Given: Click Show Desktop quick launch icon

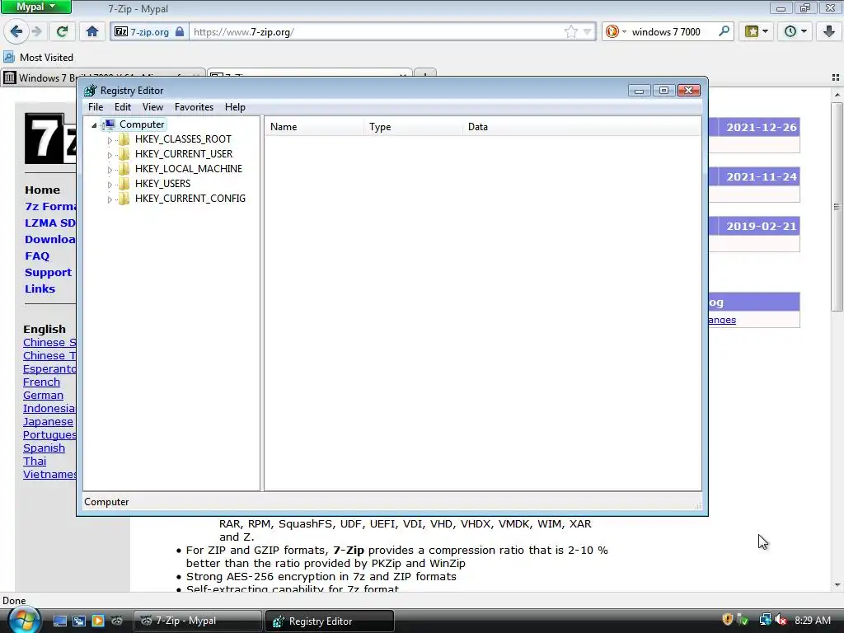Looking at the screenshot, I should pyautogui.click(x=59, y=621).
